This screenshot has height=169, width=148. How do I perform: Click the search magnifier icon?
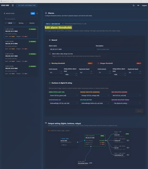[6, 19]
